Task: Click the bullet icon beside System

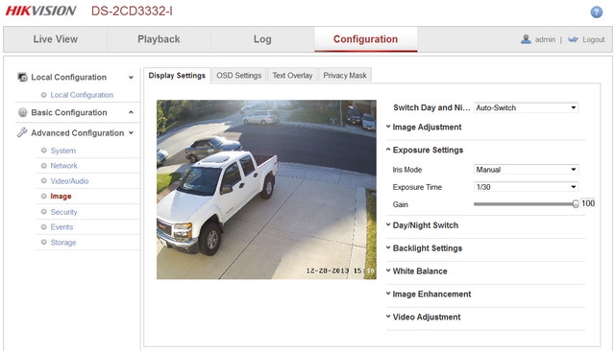Action: point(44,151)
